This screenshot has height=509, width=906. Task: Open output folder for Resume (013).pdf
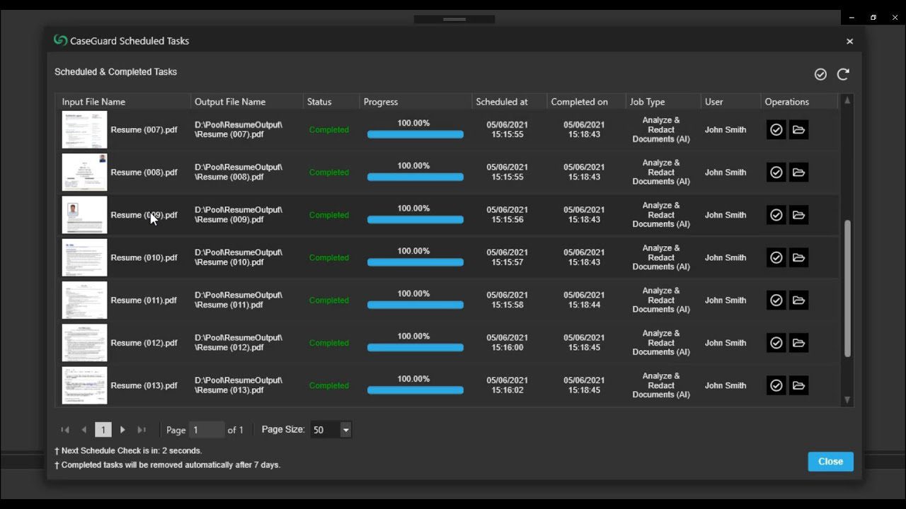tap(798, 385)
